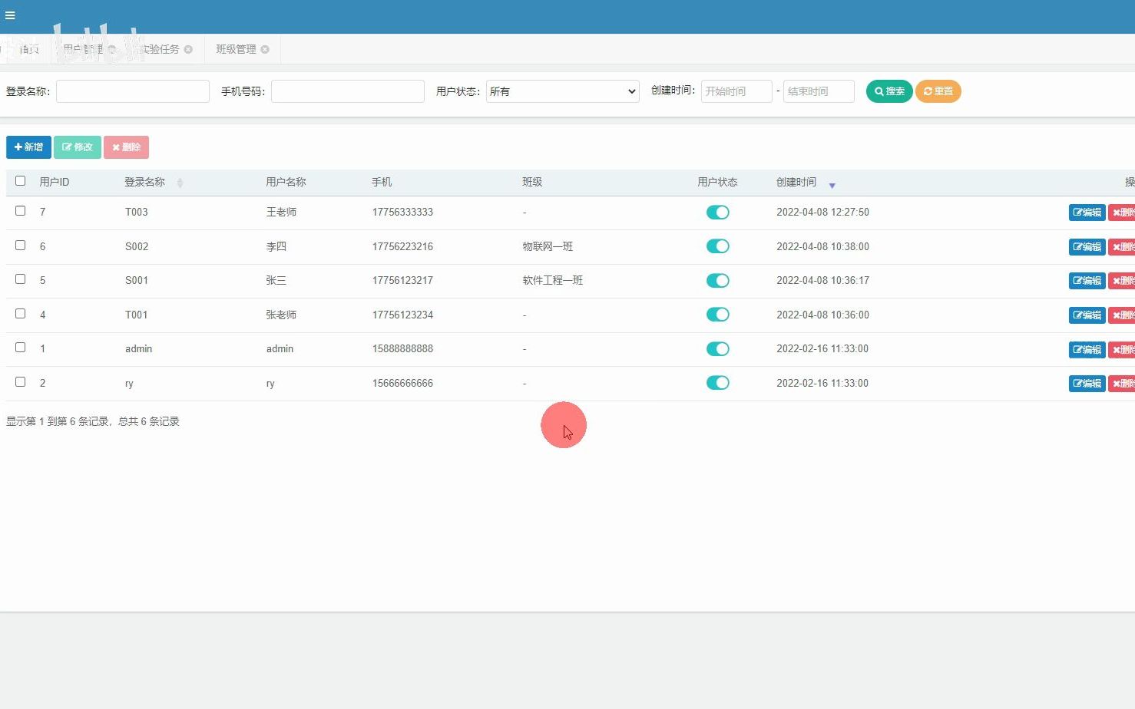Check the select-all header checkbox
This screenshot has height=709, width=1135.
(21, 181)
